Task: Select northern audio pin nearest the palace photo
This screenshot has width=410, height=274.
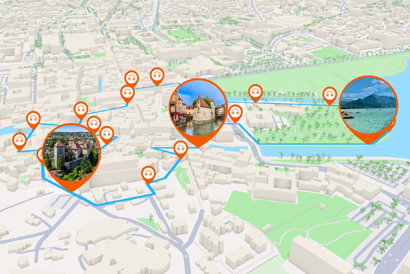Action: coord(157,75)
